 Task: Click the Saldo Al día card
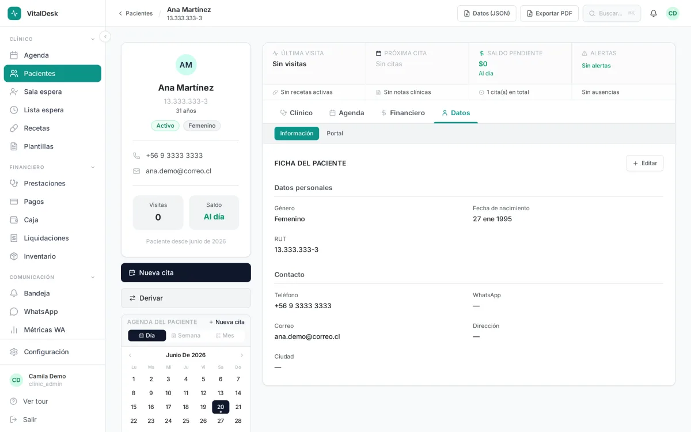(214, 213)
